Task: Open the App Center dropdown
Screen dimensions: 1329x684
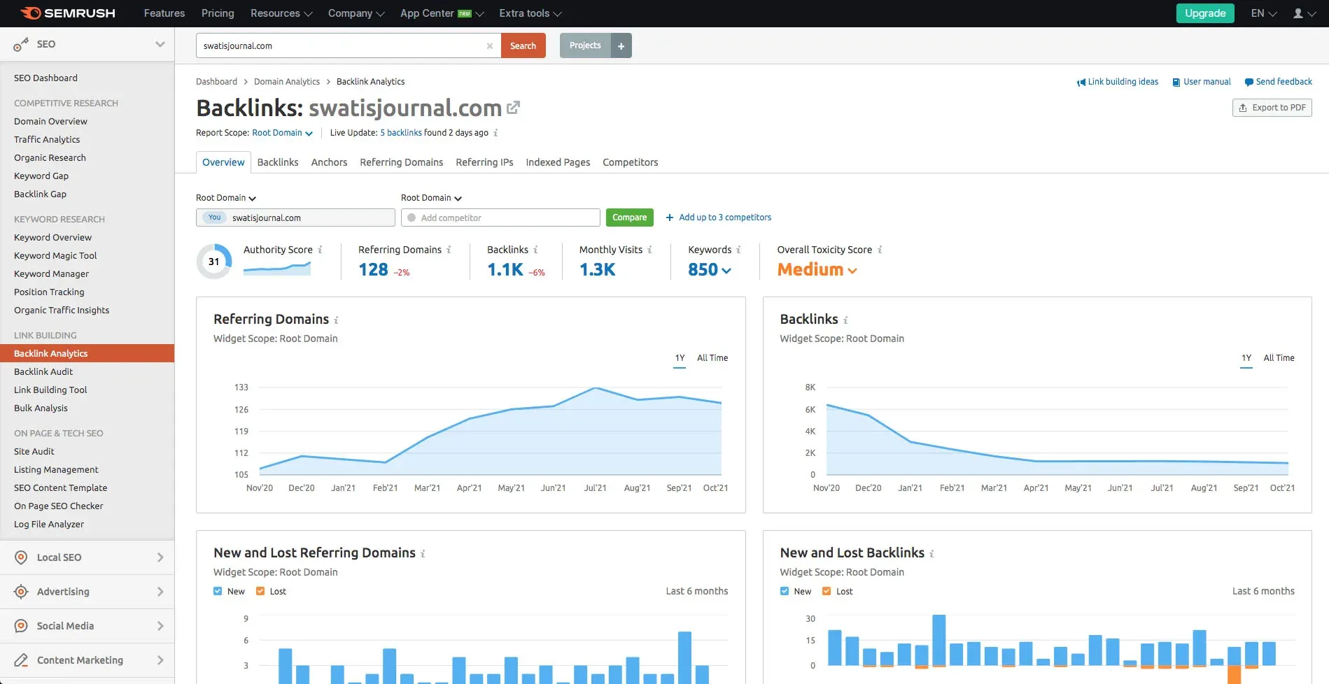Action: pos(442,13)
